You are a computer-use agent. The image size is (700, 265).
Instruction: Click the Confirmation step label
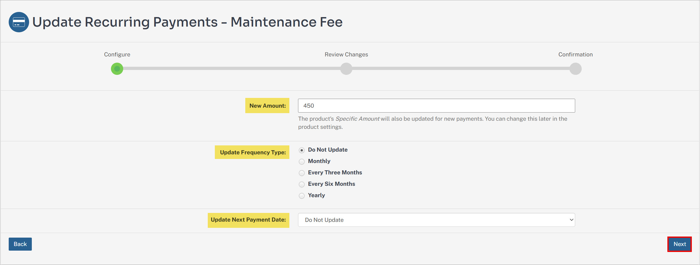[575, 55]
